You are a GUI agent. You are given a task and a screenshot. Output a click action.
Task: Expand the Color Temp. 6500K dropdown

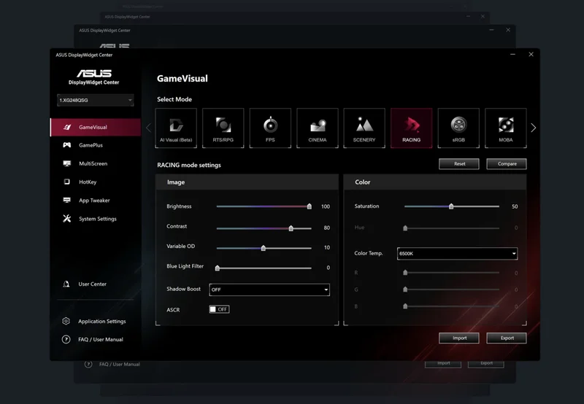click(457, 254)
